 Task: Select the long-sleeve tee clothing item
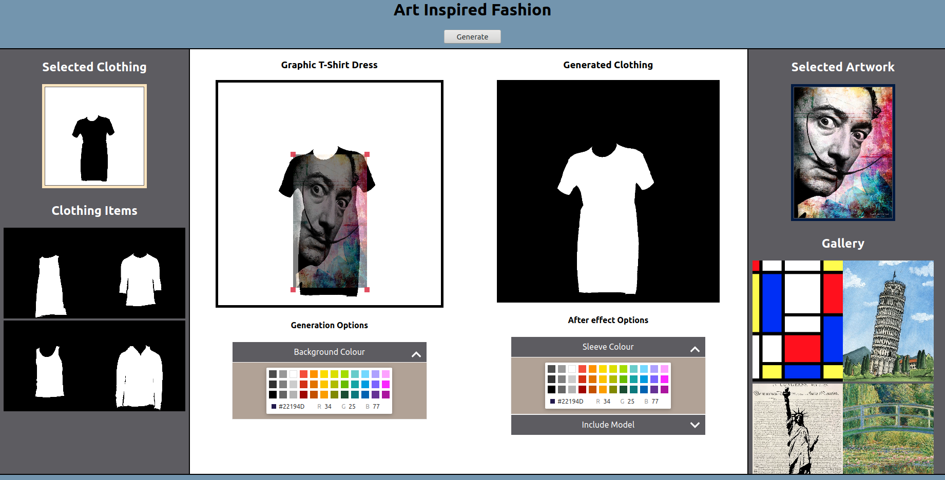pyautogui.click(x=140, y=279)
